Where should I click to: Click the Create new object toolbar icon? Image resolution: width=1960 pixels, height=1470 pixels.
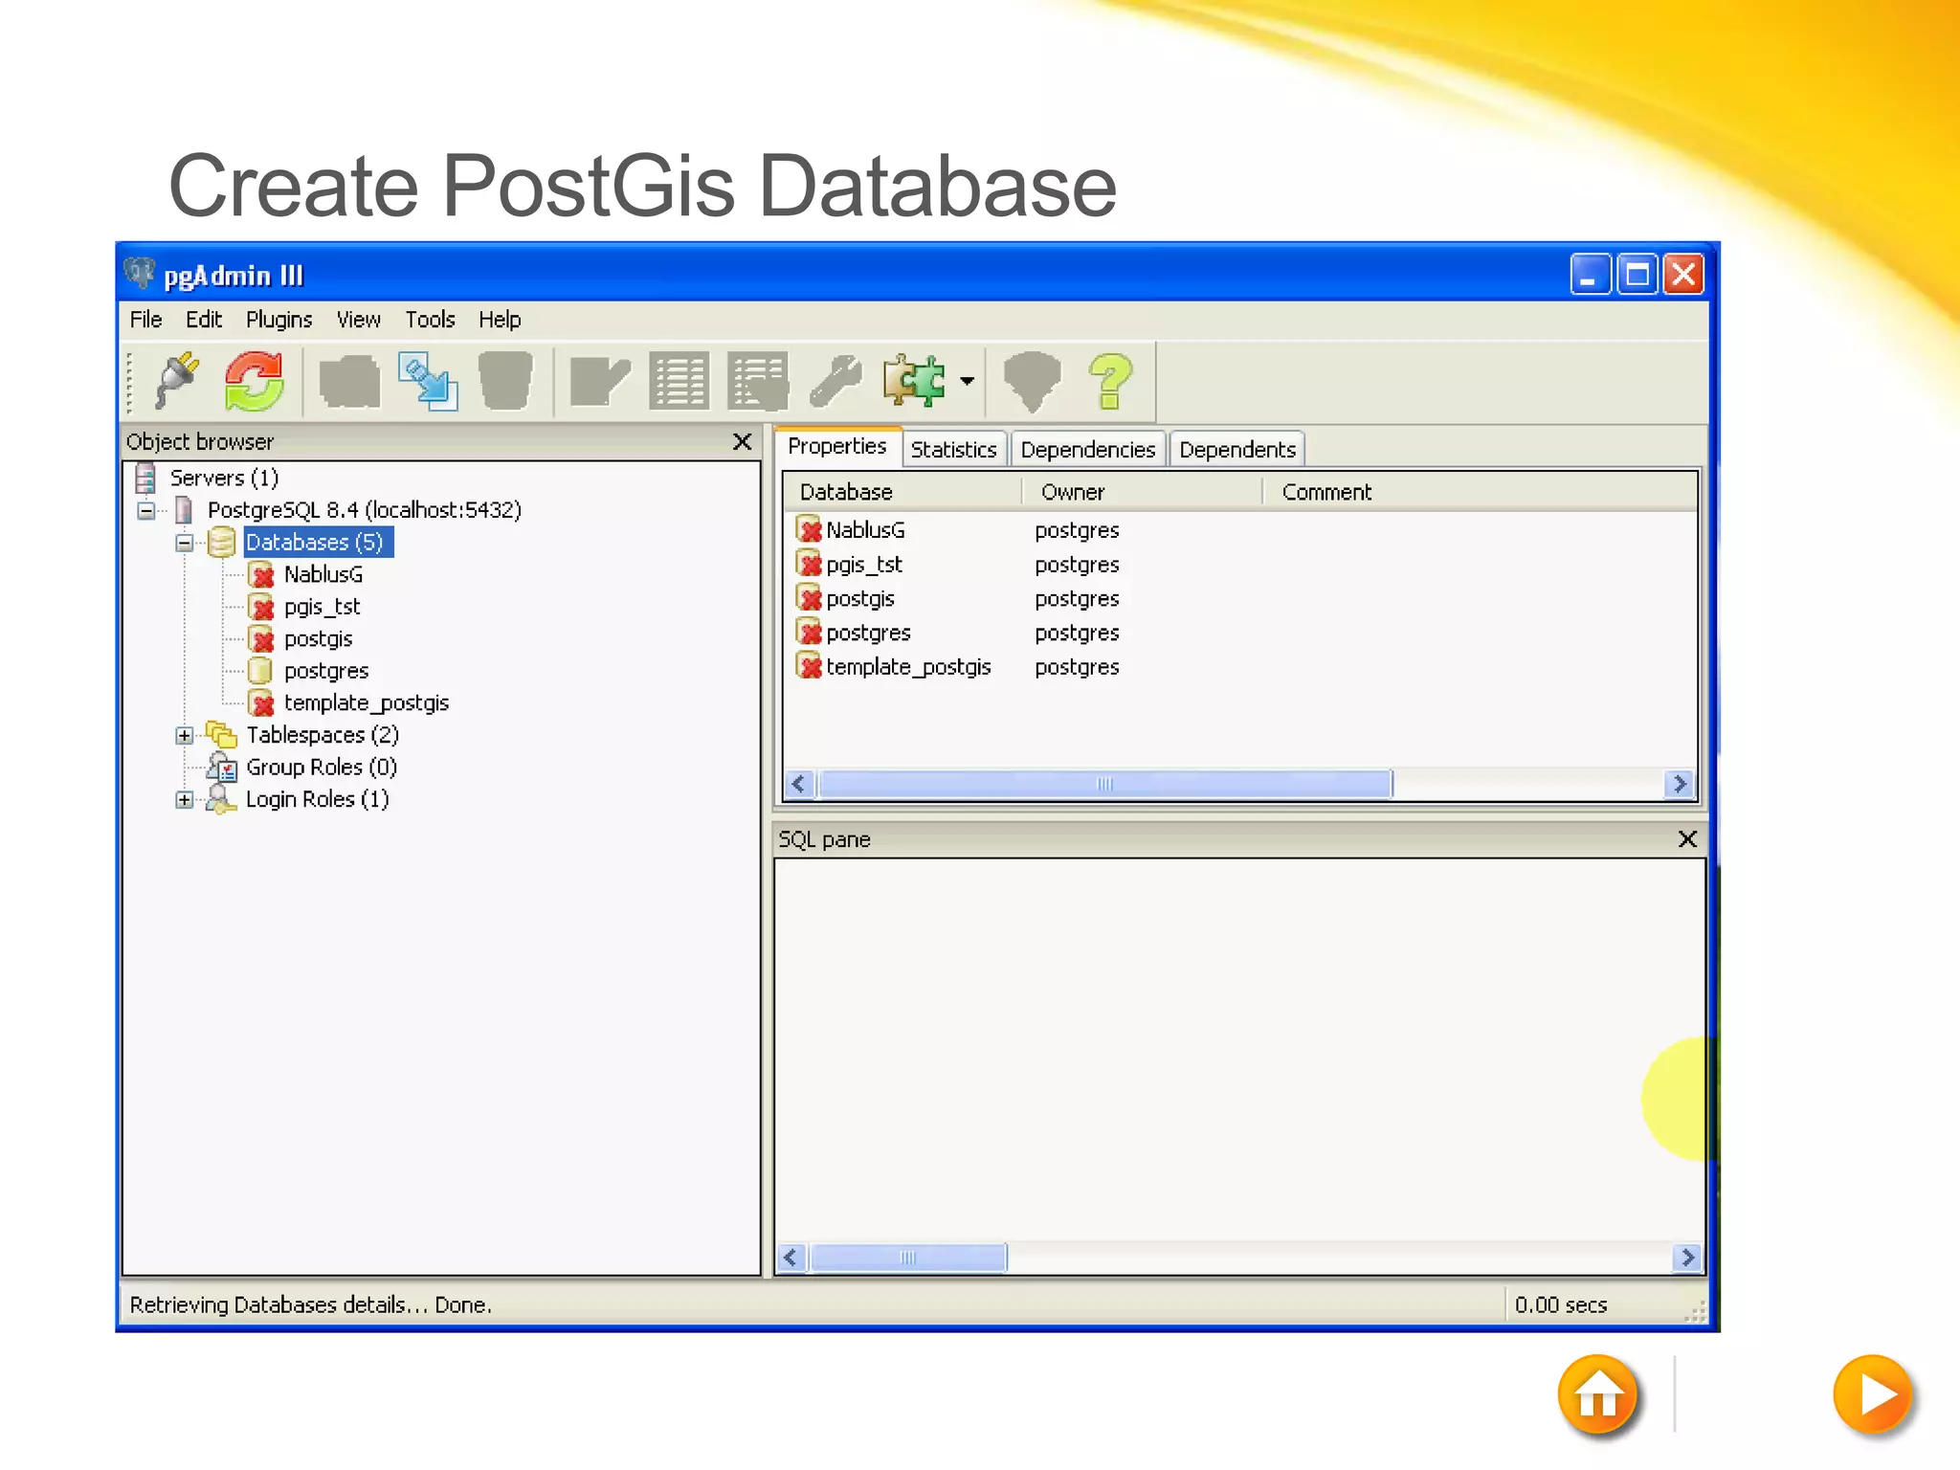(428, 381)
